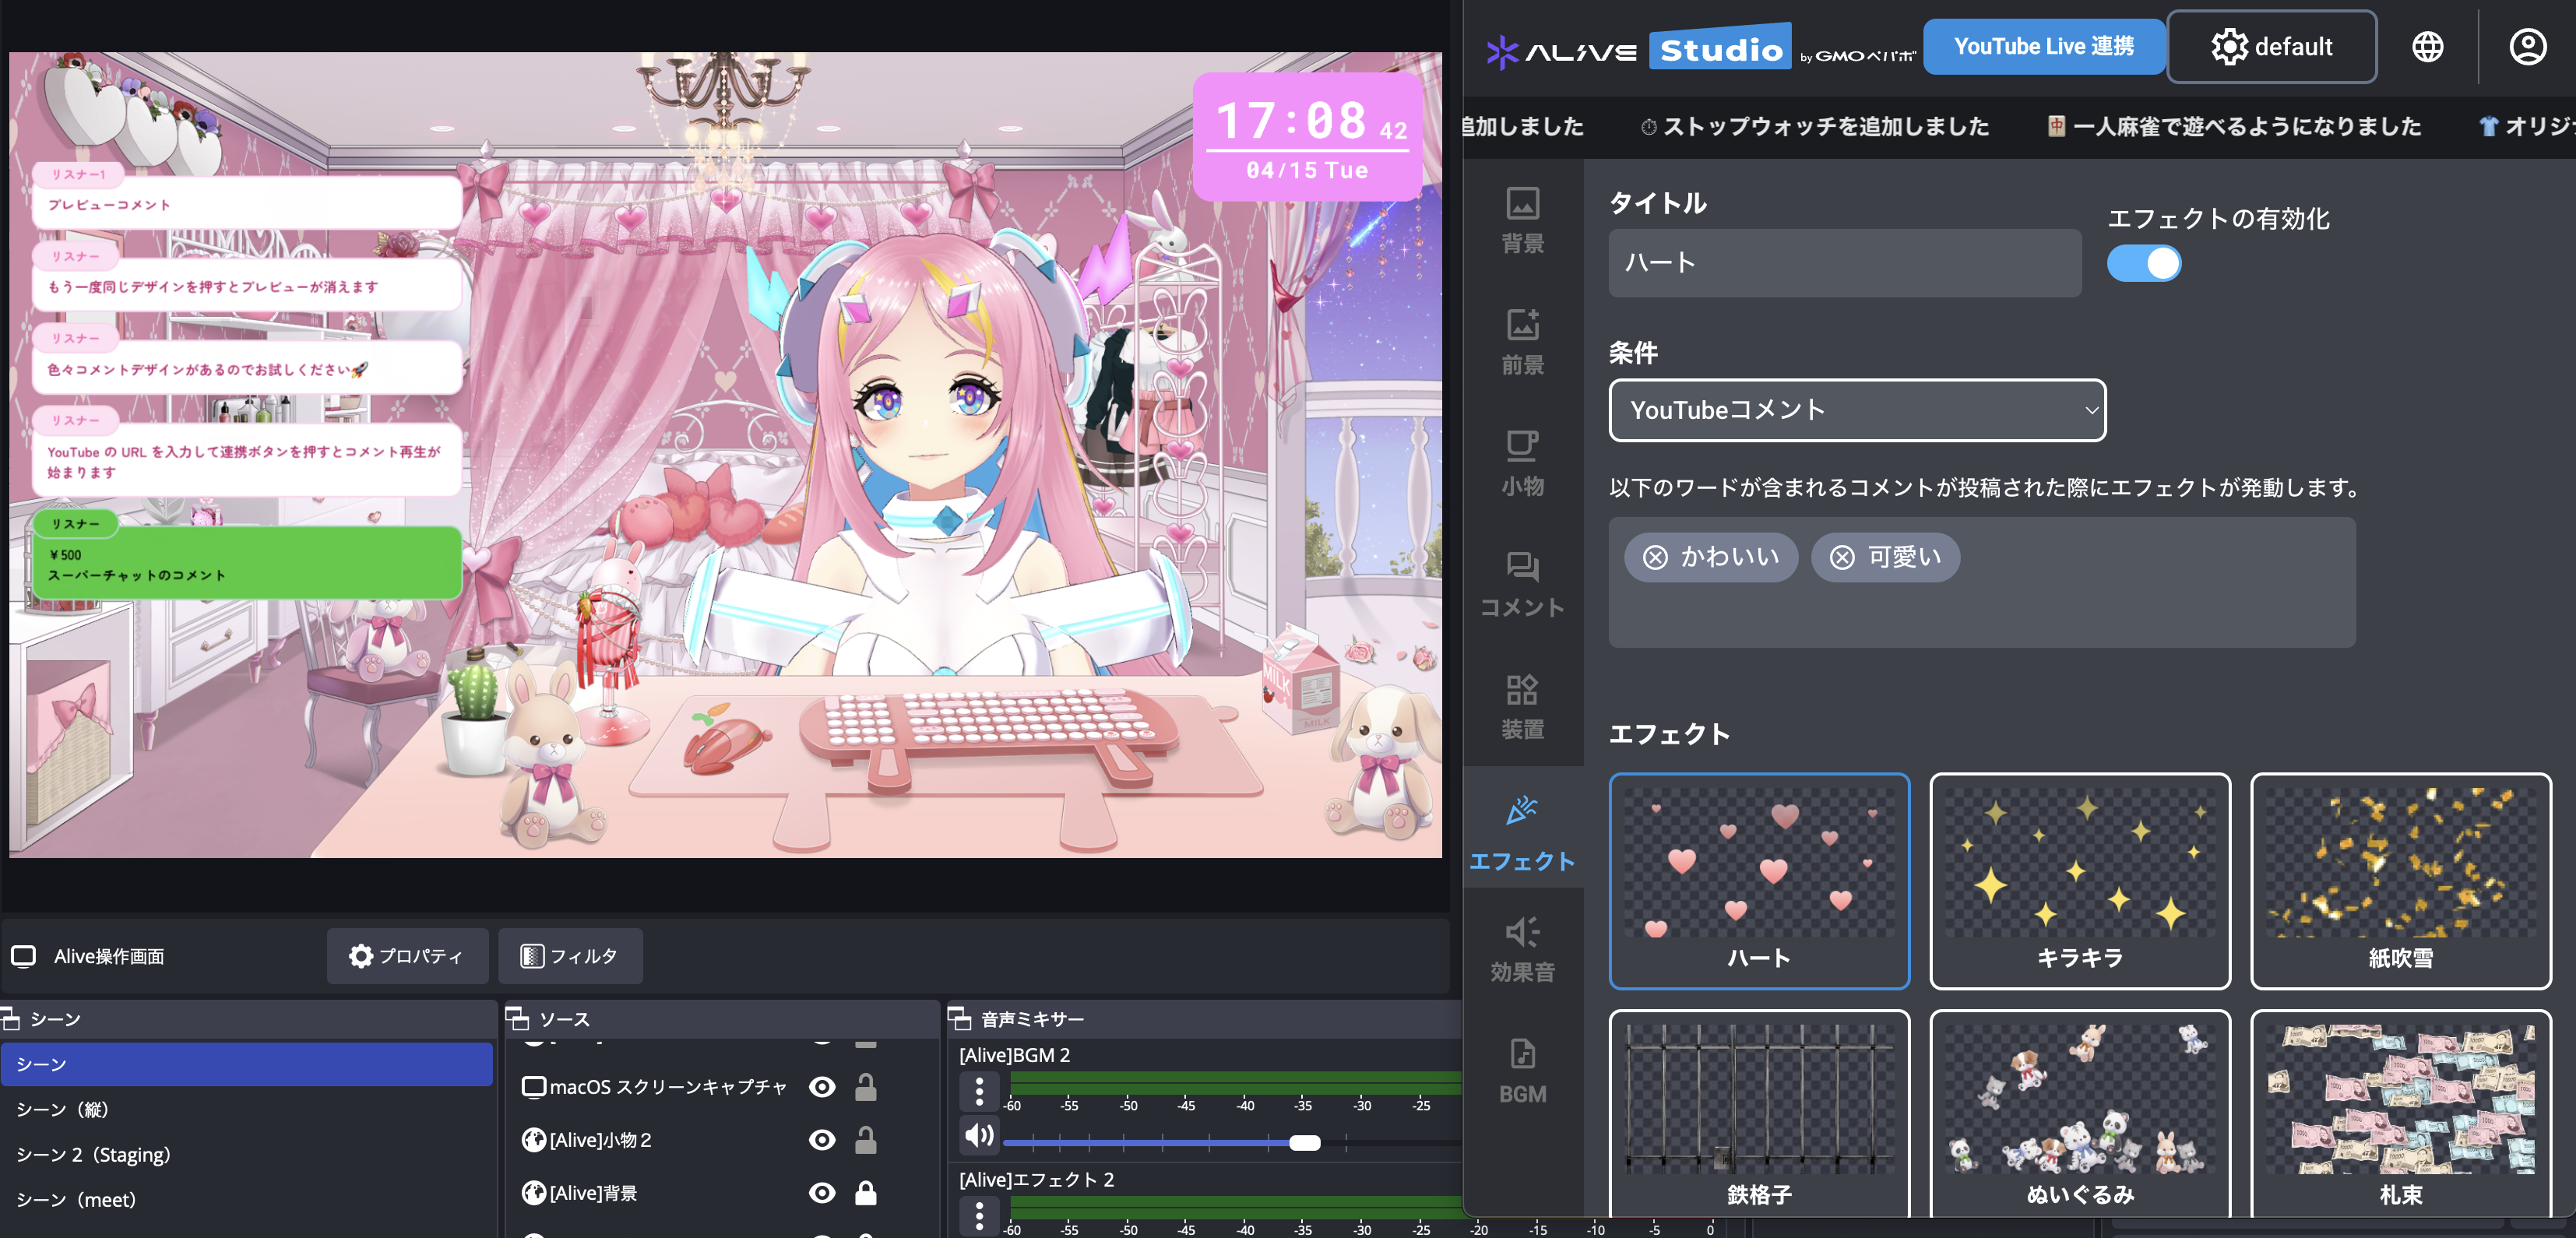Toggle the エフェクトの有効化 switch
The width and height of the screenshot is (2576, 1238).
[2143, 264]
